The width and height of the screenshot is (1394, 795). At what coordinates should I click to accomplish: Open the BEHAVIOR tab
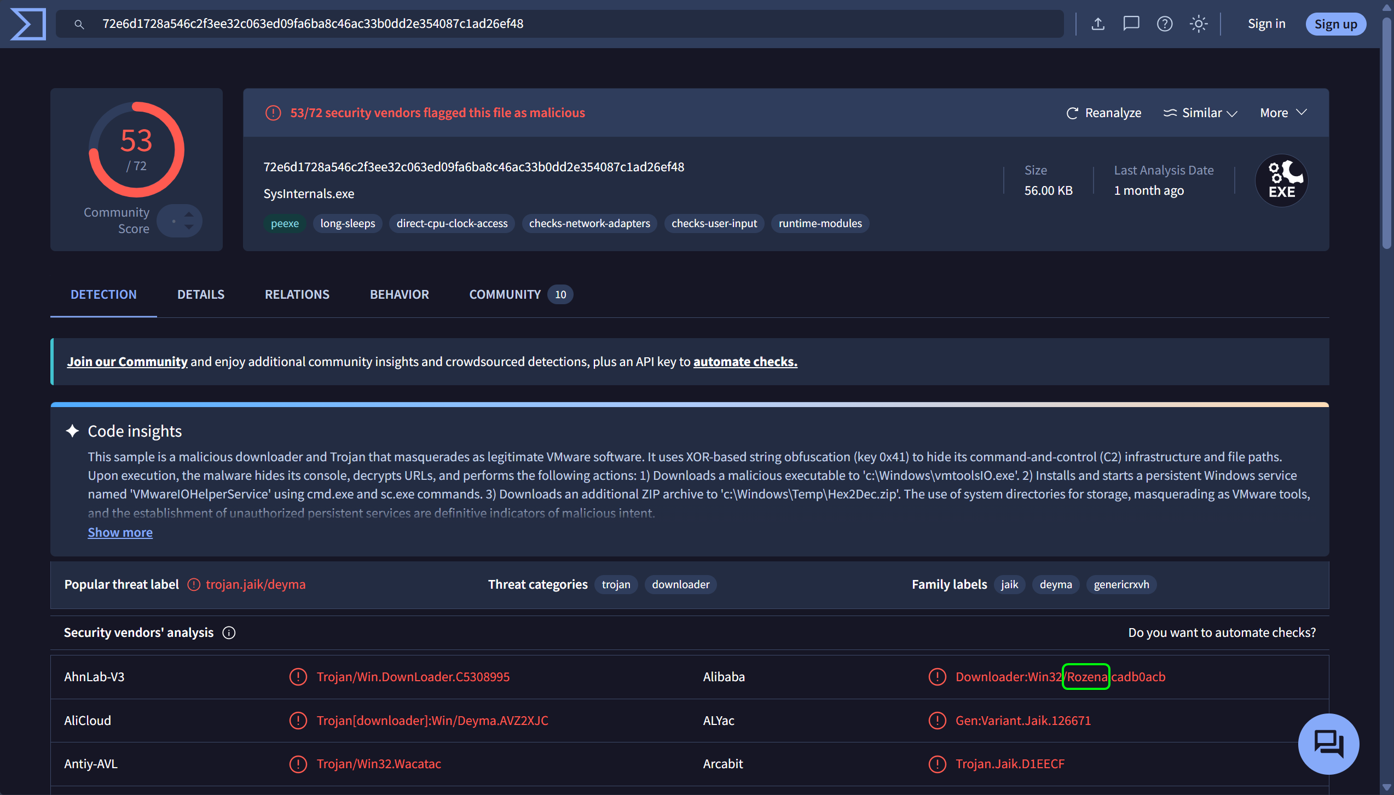[x=400, y=294]
